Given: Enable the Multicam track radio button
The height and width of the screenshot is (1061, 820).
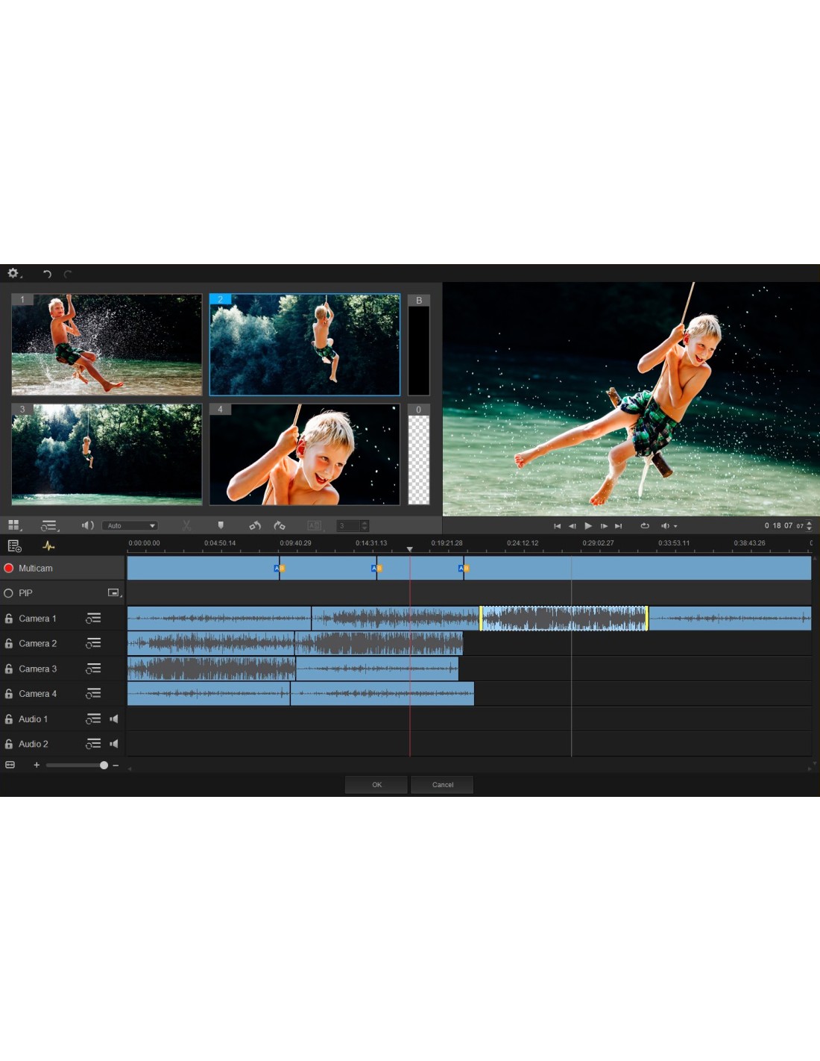Looking at the screenshot, I should click(9, 568).
